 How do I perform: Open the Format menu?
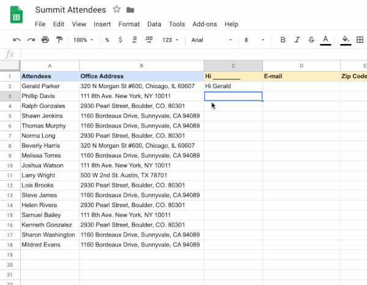tap(129, 24)
